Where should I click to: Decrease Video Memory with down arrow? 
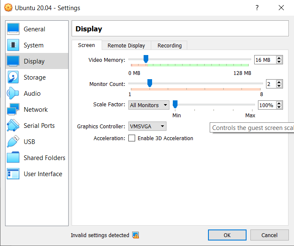tap(279, 62)
